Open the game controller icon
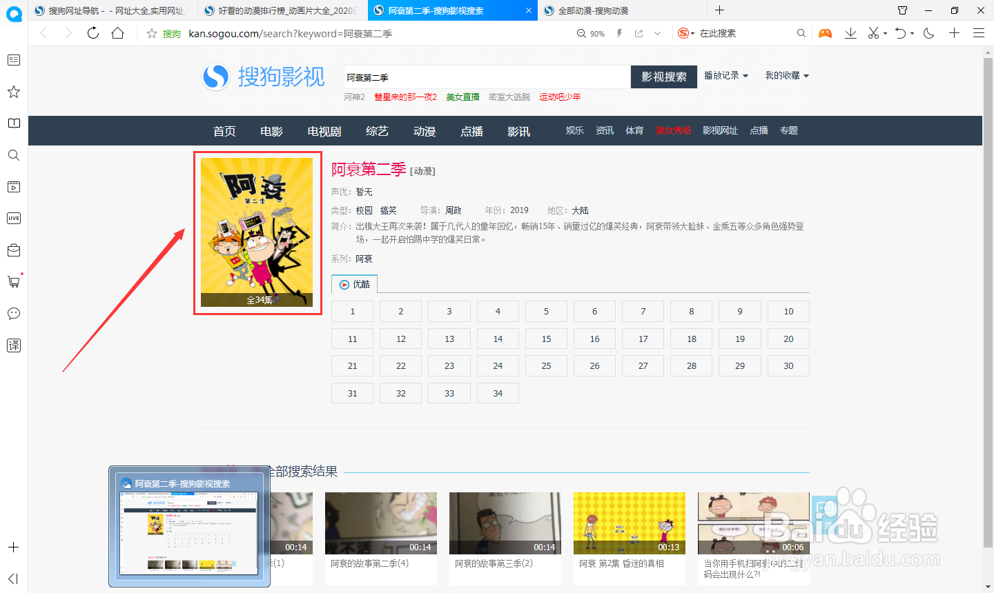994x593 pixels. pos(826,33)
